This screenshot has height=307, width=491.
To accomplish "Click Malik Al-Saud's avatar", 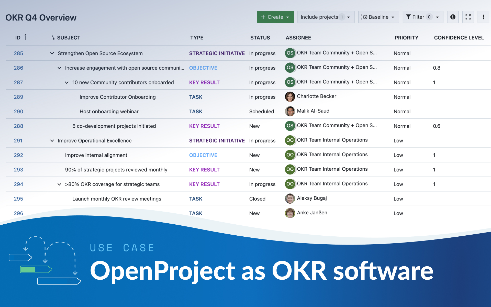I will (290, 111).
